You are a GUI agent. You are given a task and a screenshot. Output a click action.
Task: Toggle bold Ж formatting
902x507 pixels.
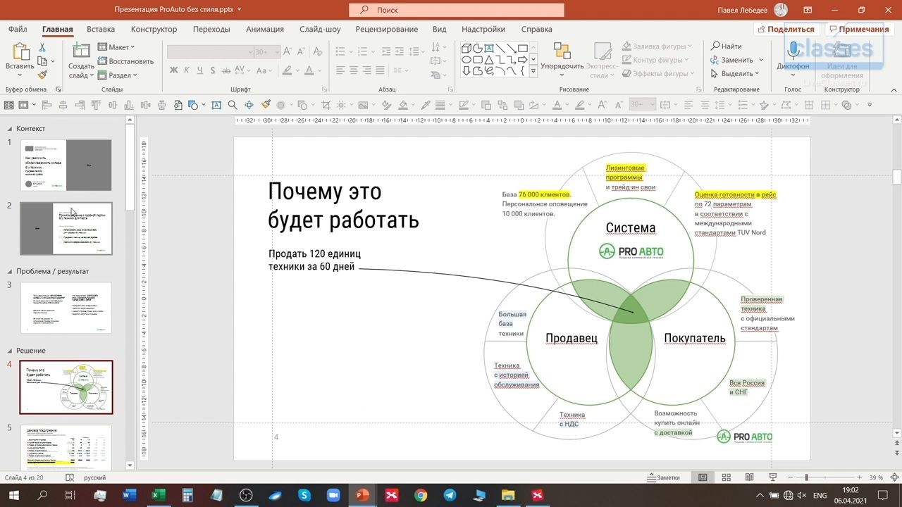tap(173, 70)
